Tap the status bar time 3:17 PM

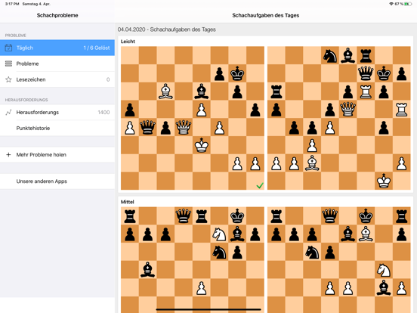tap(12, 4)
